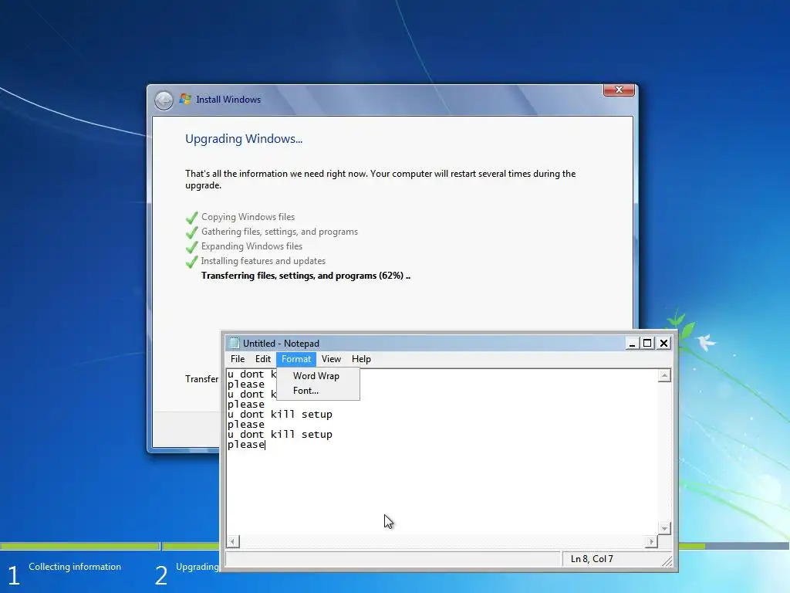Close the Notepad window

(664, 344)
